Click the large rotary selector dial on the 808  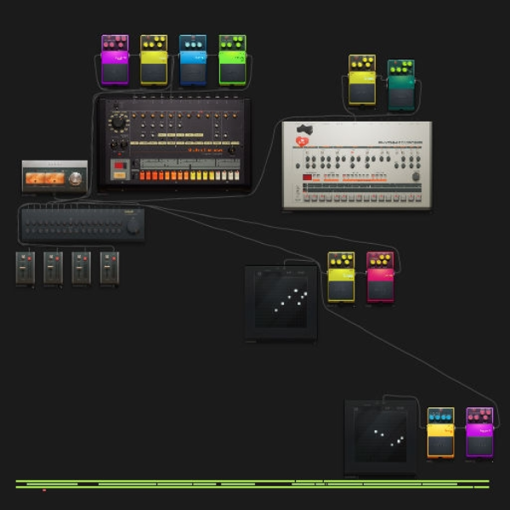click(x=118, y=122)
